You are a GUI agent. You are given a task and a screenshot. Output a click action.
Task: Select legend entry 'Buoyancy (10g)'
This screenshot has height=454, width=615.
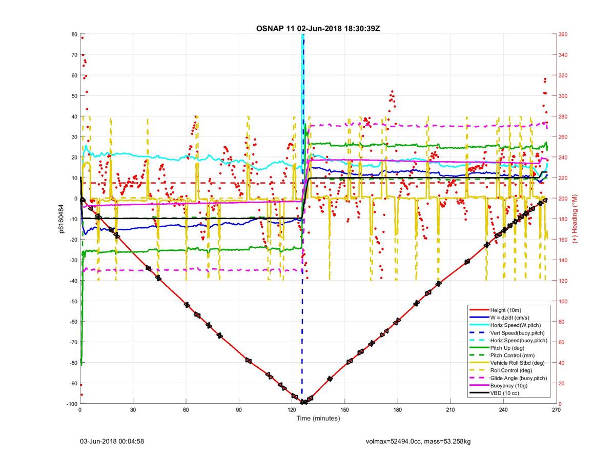tap(509, 385)
